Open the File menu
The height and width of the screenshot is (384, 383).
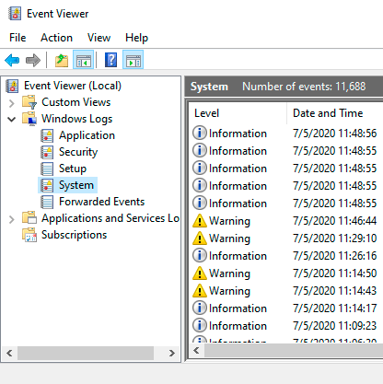point(17,38)
